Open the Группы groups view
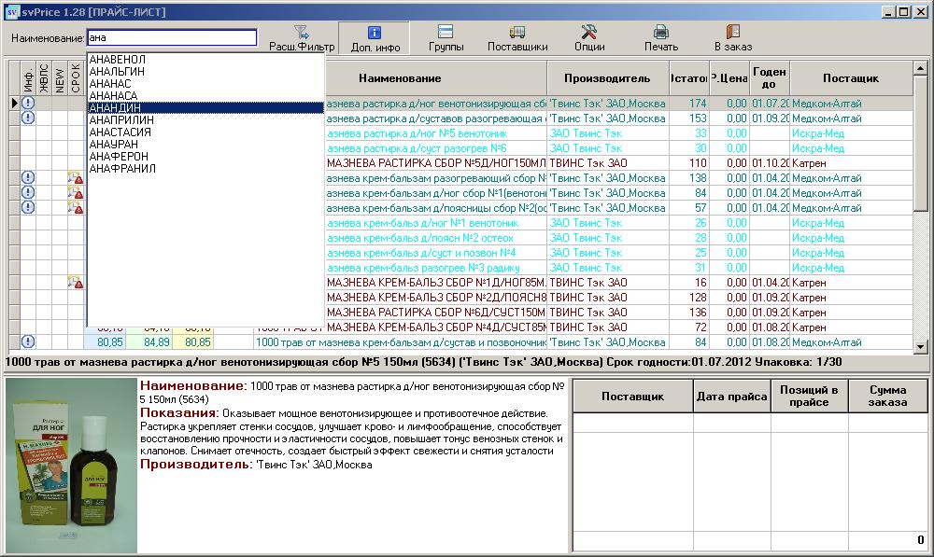934x557 pixels. (446, 37)
